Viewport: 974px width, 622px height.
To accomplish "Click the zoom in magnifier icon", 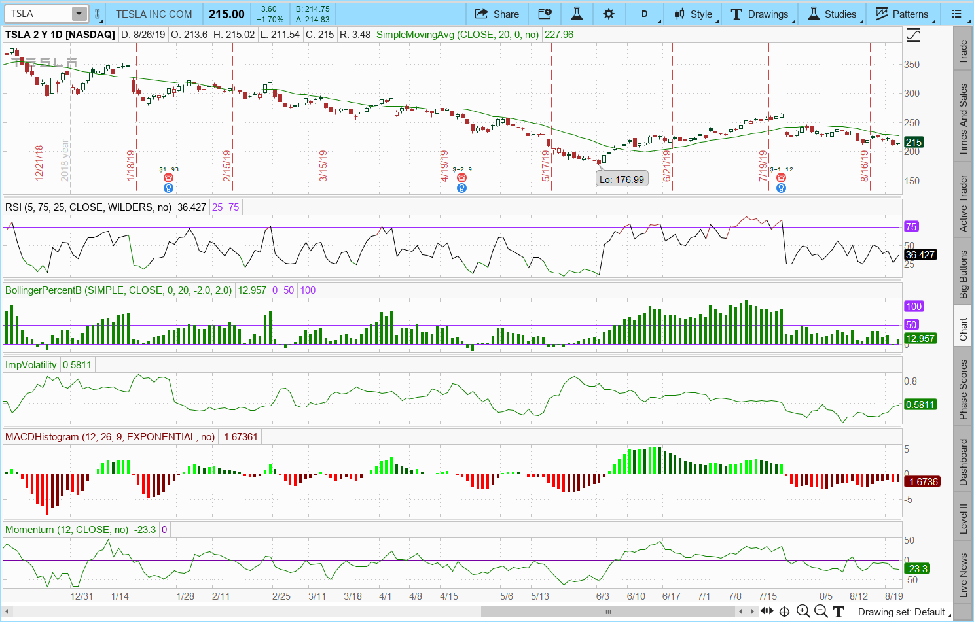I will [x=803, y=612].
